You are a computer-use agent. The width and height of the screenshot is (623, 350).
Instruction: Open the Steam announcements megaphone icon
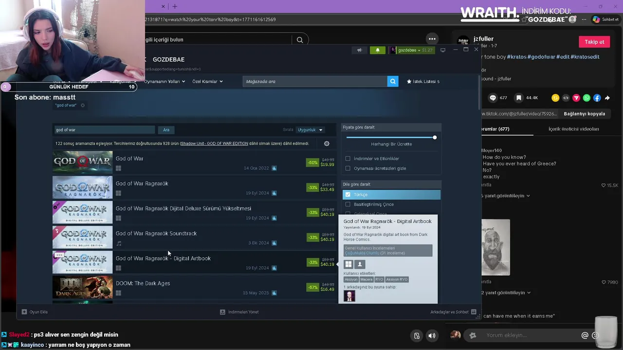pyautogui.click(x=360, y=50)
